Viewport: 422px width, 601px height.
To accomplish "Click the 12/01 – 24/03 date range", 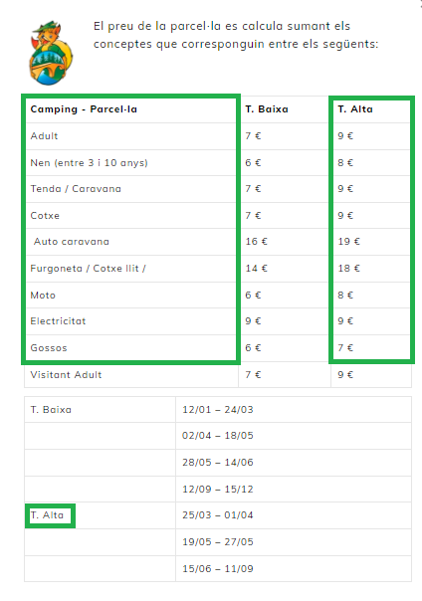I will click(218, 410).
